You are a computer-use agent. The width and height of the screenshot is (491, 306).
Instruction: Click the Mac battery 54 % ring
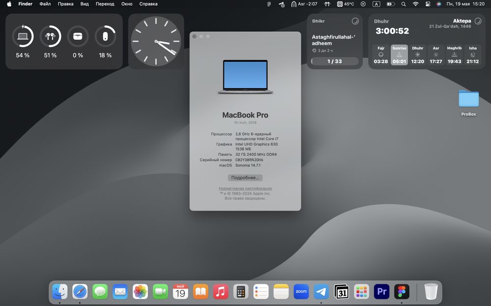coord(23,36)
